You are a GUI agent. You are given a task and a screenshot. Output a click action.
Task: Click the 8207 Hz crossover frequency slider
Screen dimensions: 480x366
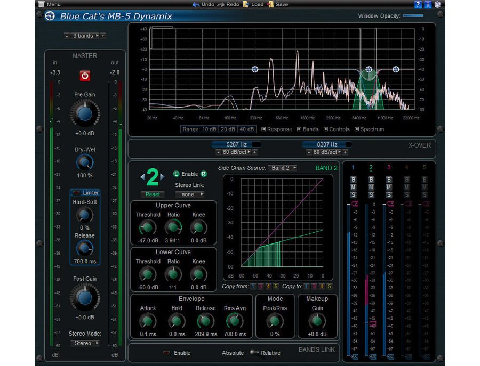pos(327,144)
